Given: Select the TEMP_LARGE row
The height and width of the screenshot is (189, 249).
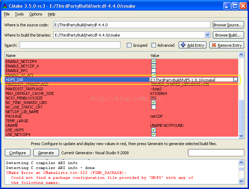Looking at the screenshot, I should tap(122, 121).
